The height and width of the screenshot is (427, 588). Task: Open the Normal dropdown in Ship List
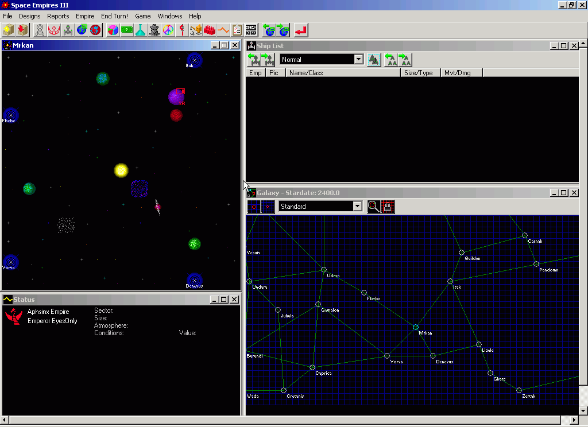[358, 60]
